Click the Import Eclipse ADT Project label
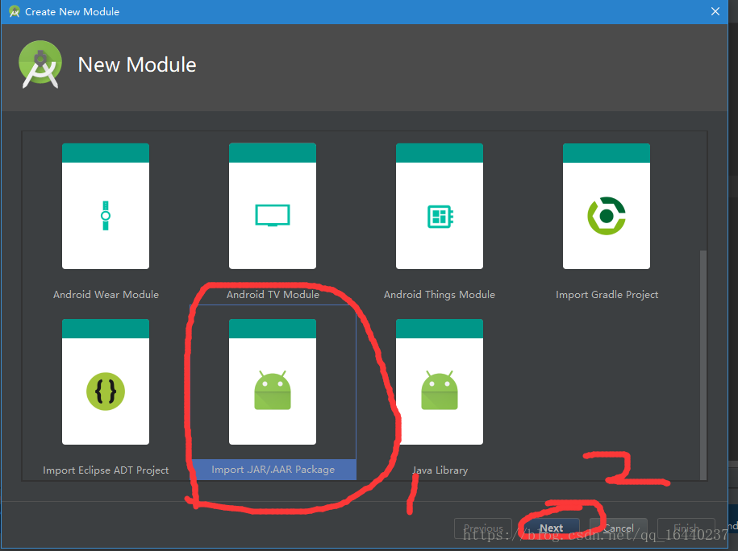 [x=106, y=470]
